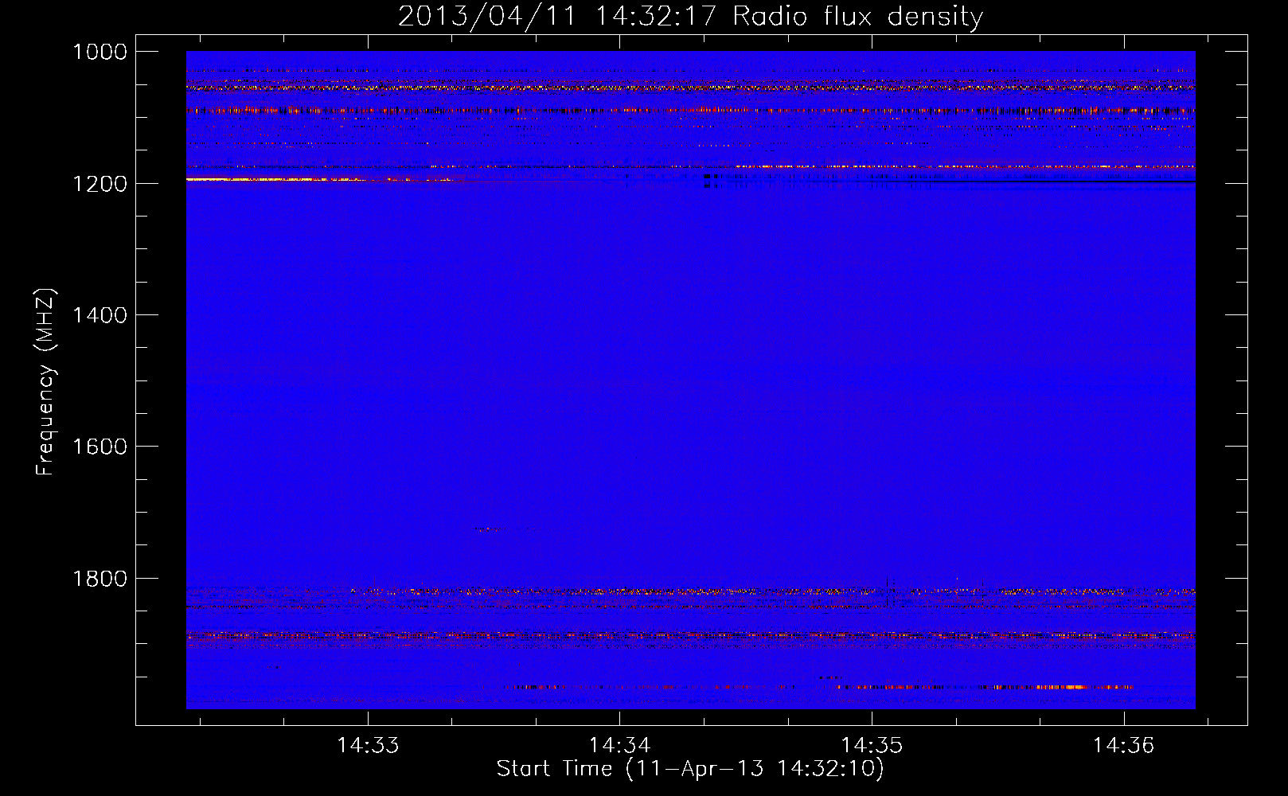Click the 'Start Time (11-Apr-13 14:32:10)' axis label
This screenshot has height=796, width=1288.
coord(690,769)
